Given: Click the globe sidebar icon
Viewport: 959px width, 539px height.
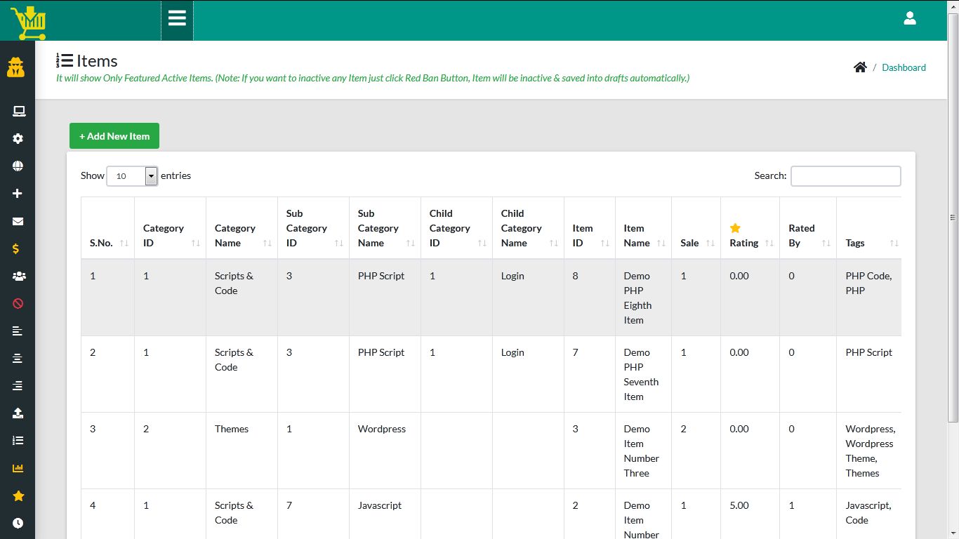Looking at the screenshot, I should click(x=18, y=166).
